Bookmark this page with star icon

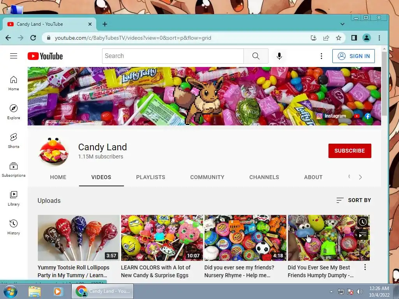[339, 38]
